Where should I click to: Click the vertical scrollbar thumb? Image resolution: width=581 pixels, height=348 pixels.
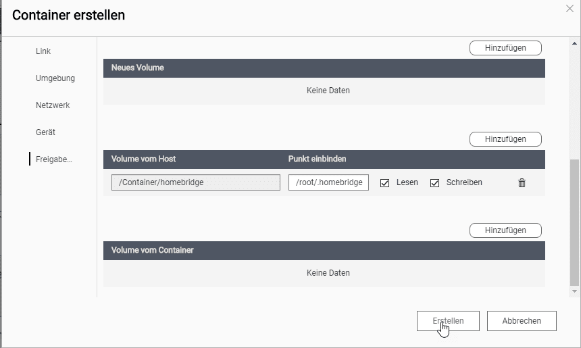[x=574, y=222]
